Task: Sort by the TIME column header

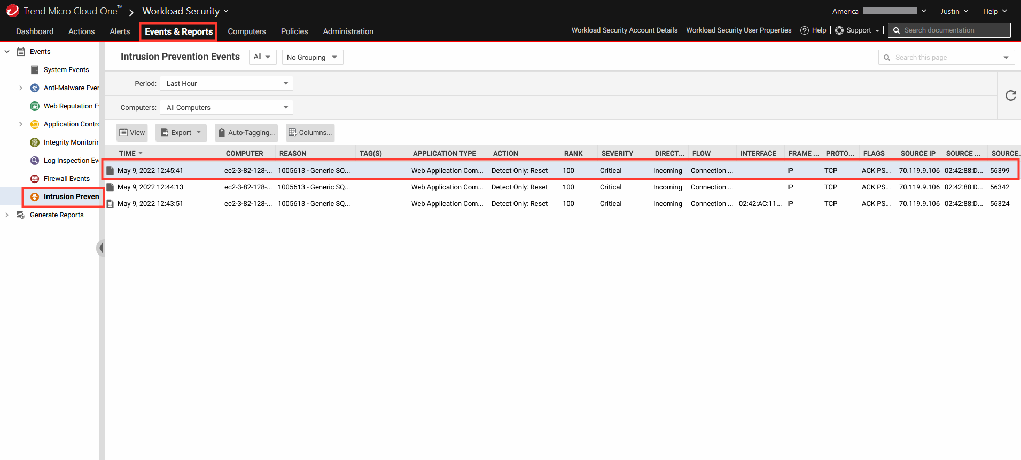Action: [x=168, y=154]
